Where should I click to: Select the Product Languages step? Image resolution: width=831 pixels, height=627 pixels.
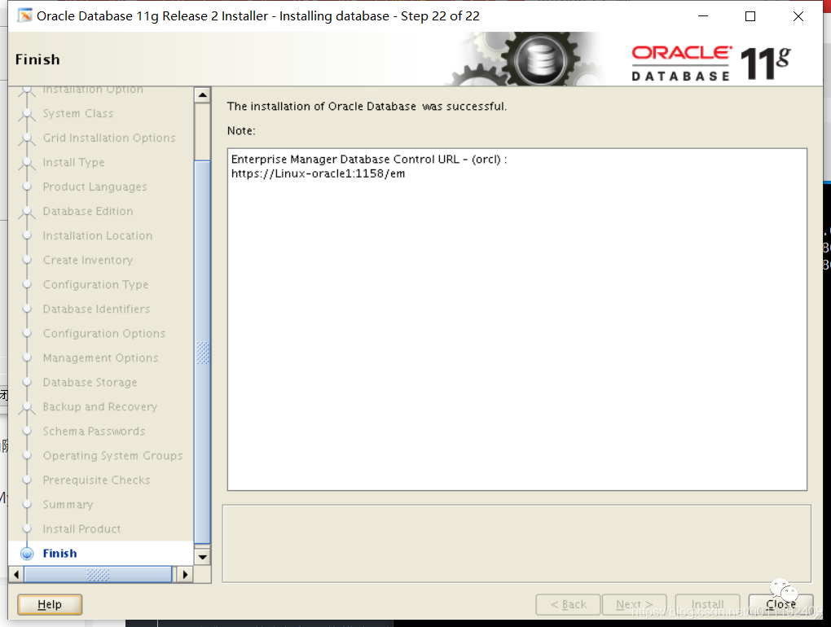(x=95, y=187)
